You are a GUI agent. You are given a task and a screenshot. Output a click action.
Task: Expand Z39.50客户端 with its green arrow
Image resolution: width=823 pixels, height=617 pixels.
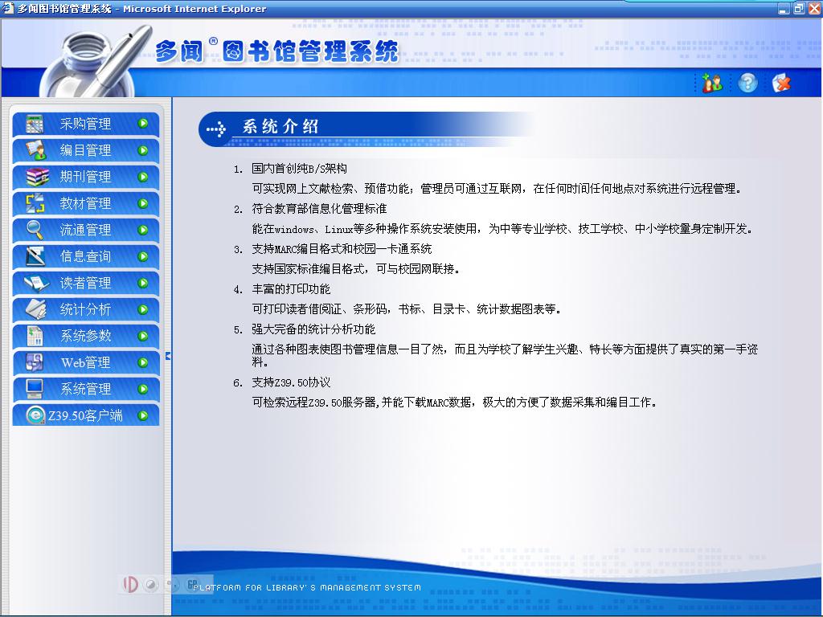[x=143, y=415]
